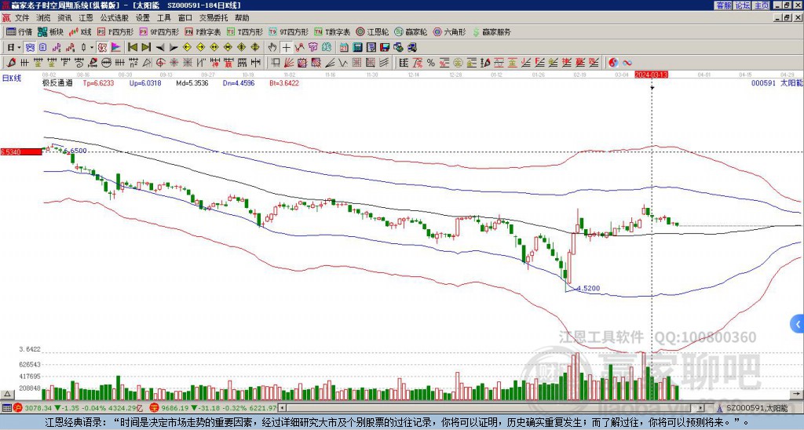This screenshot has width=804, height=430.
Task: Open the 窗口 menu
Action: tap(185, 18)
